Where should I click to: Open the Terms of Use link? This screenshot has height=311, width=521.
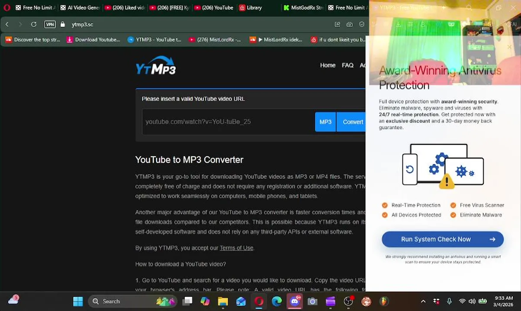(236, 248)
